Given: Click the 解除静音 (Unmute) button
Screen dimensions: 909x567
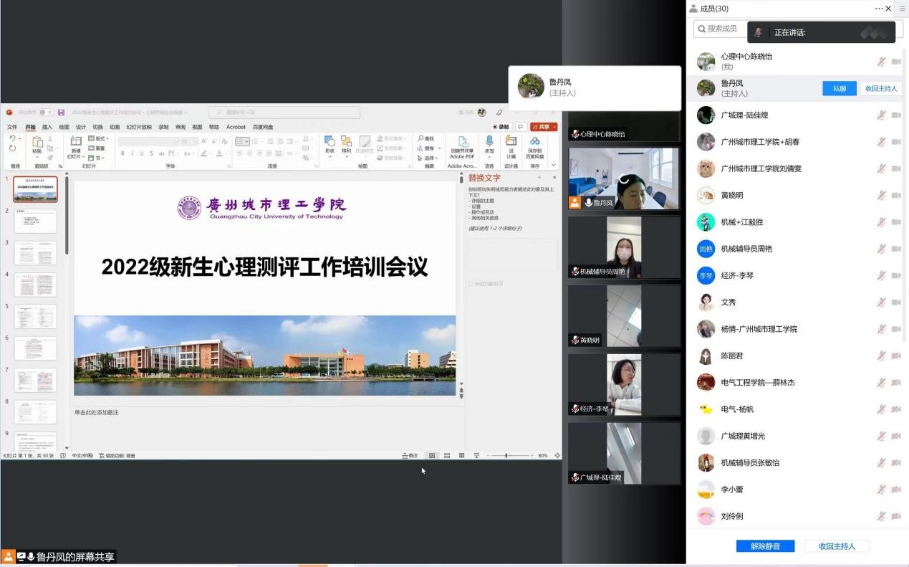Looking at the screenshot, I should coord(765,546).
